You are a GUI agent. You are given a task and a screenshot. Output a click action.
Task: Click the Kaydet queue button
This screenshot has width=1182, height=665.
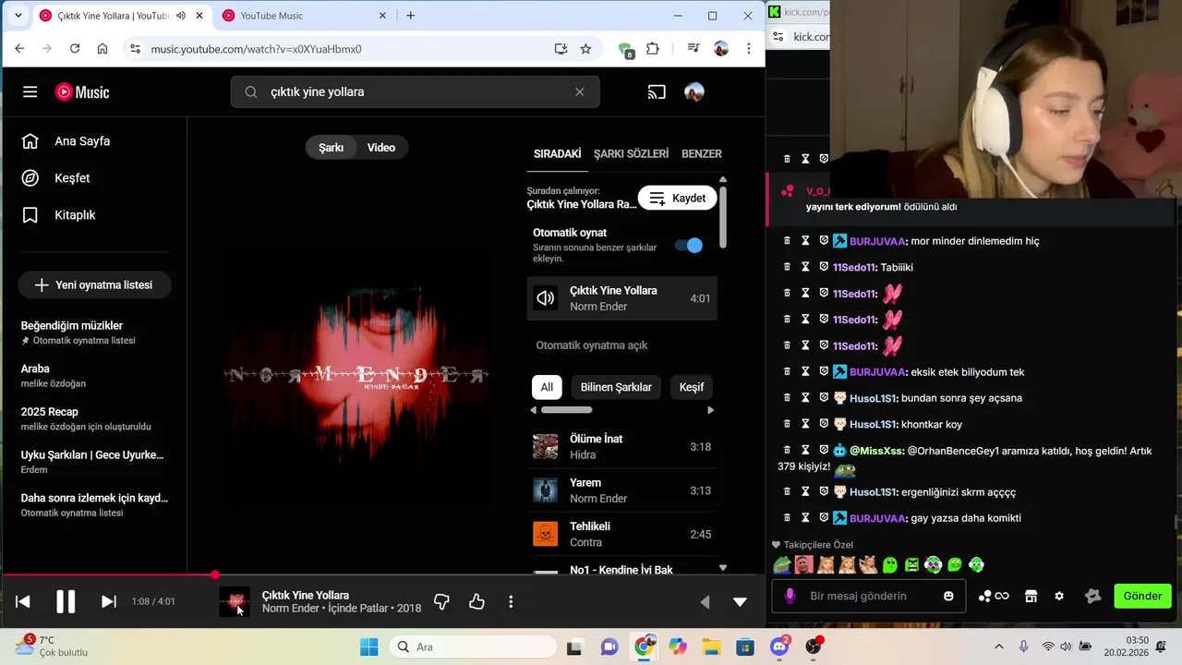(677, 199)
